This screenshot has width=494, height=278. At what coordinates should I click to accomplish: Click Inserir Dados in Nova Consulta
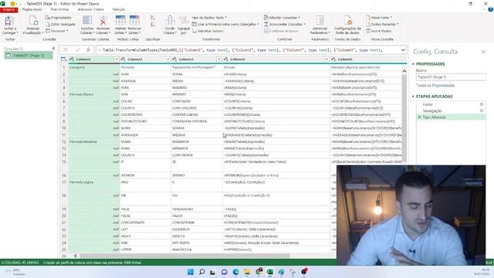click(x=379, y=31)
